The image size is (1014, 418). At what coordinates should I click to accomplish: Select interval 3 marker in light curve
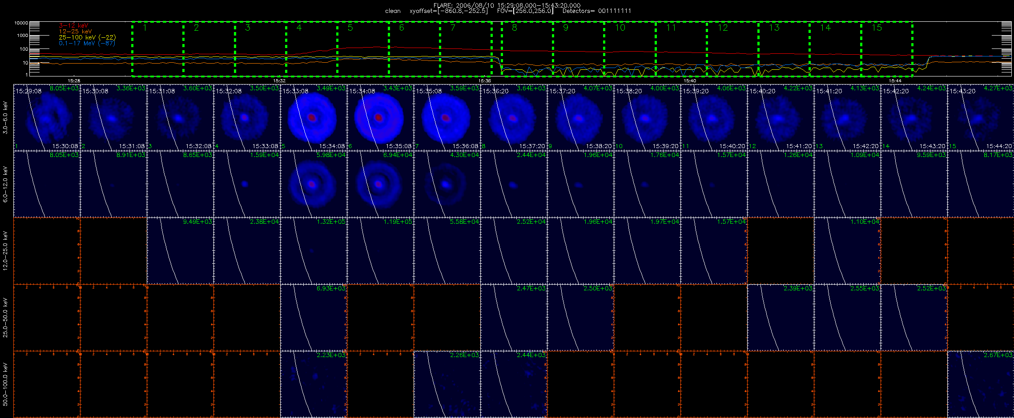tap(248, 28)
